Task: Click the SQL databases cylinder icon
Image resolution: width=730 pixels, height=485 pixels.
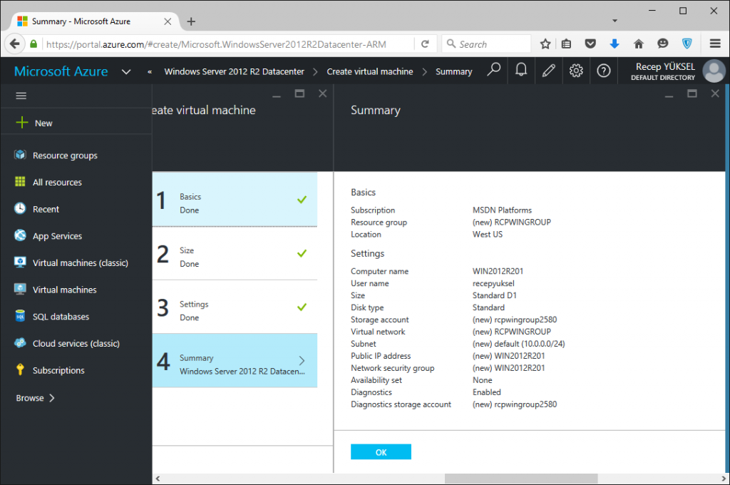Action: [x=20, y=317]
